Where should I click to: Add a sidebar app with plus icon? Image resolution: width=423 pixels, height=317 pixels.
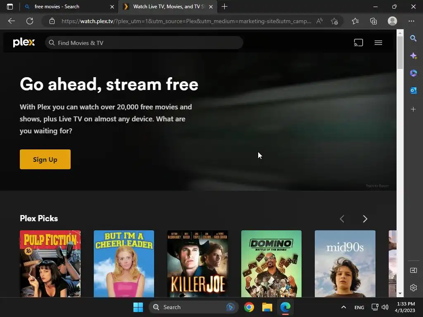[x=413, y=109]
